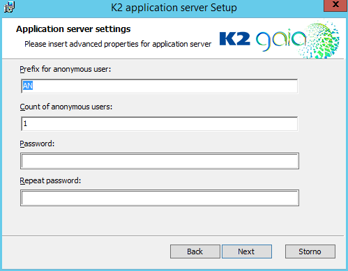Focus the Prefix for anonymous user field
Viewport: 348px width, 271px height.
tap(159, 86)
